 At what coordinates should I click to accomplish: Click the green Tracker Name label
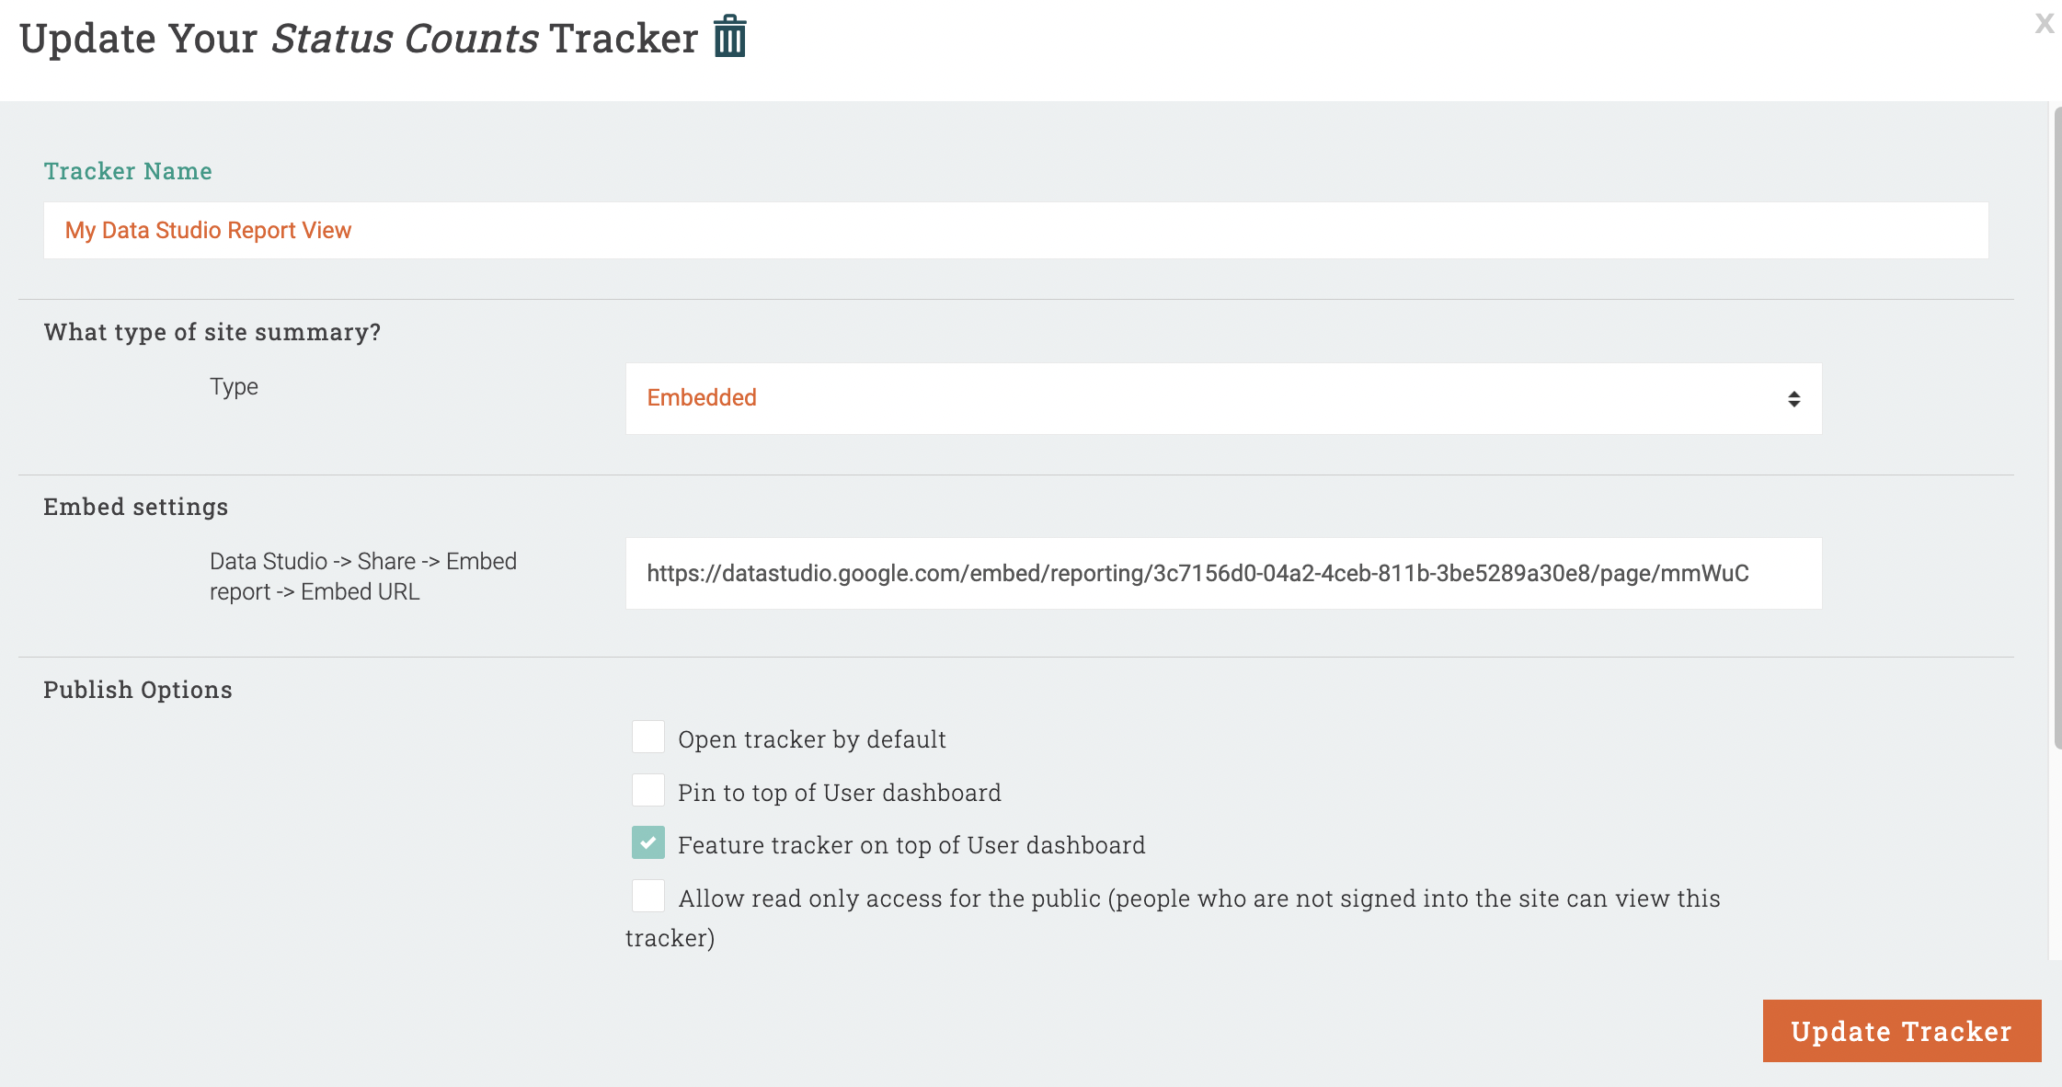128,171
